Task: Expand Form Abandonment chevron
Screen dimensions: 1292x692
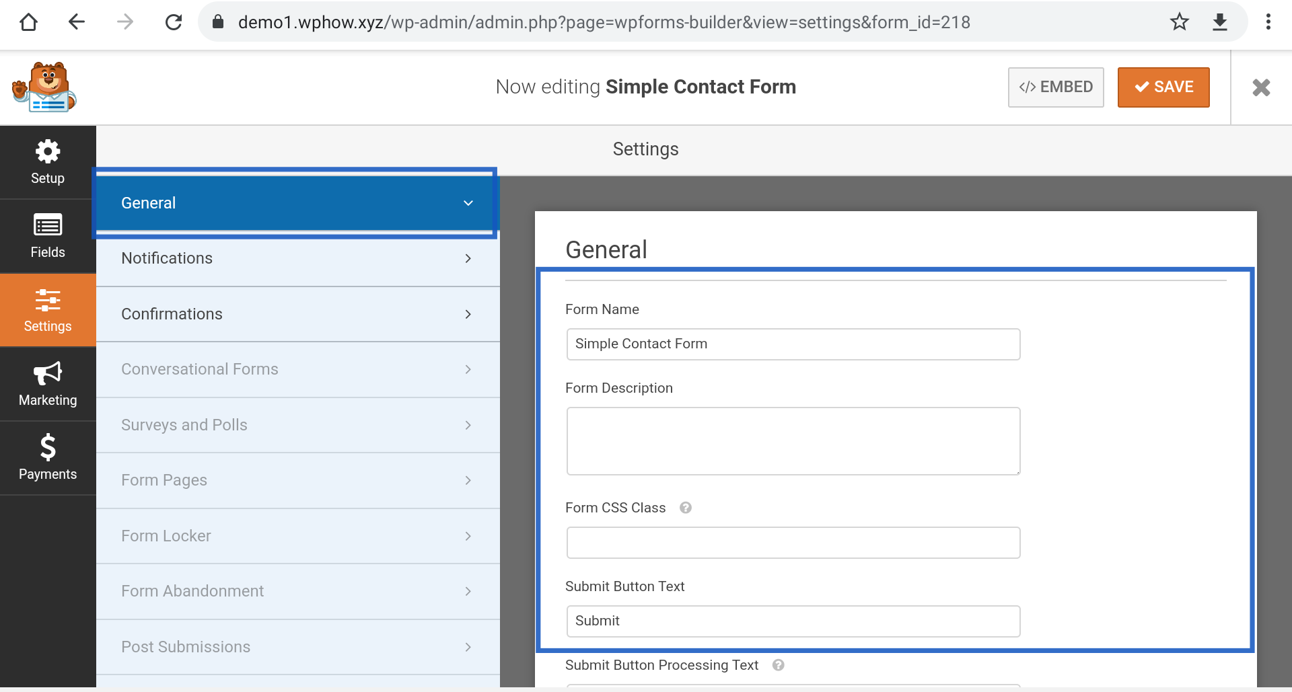Action: tap(468, 591)
